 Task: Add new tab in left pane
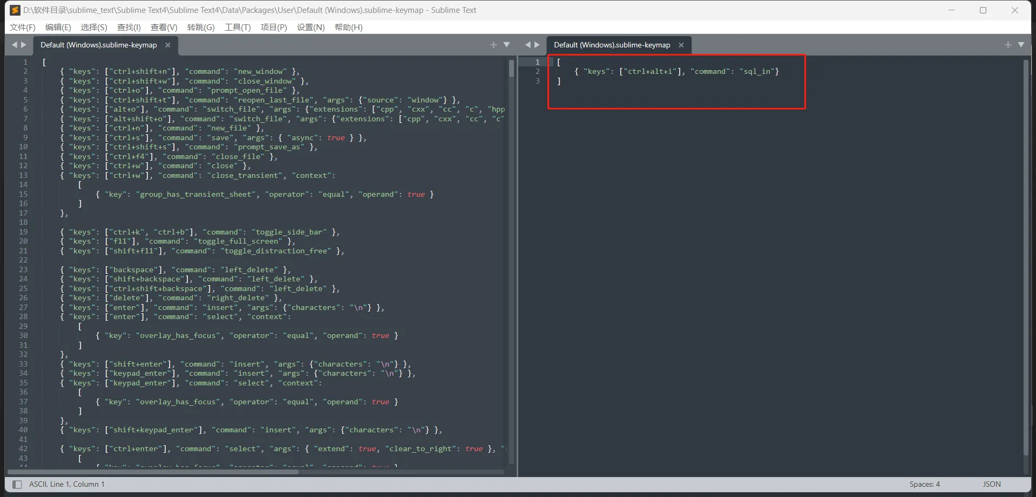pos(493,45)
